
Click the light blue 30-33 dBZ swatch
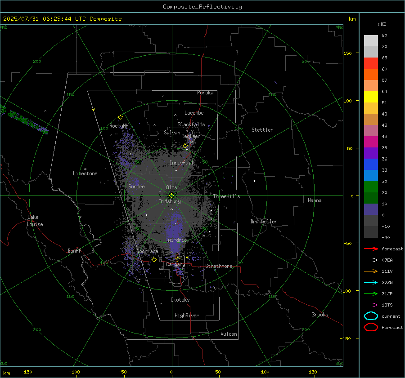tap(371, 175)
